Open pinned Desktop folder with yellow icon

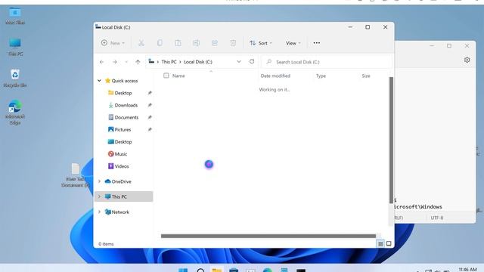119,93
